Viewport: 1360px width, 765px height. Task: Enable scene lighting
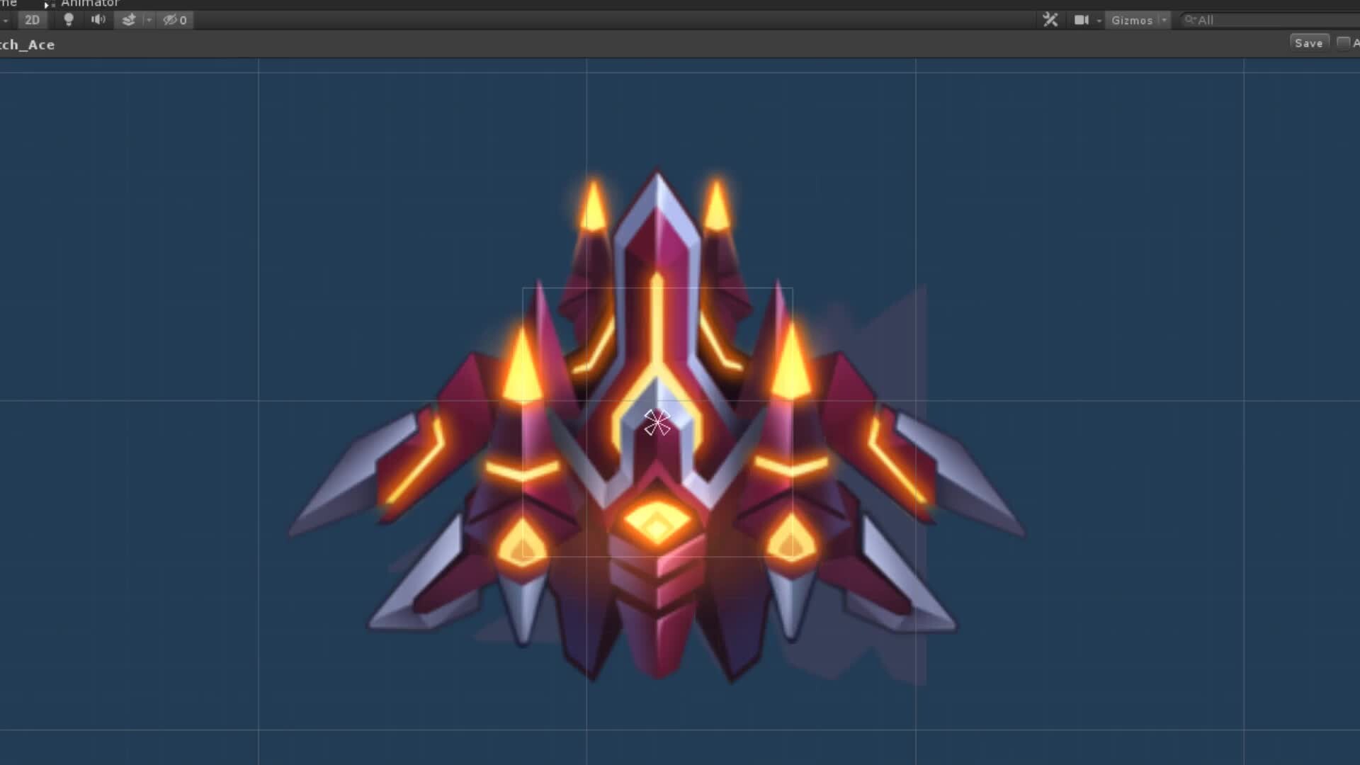click(x=69, y=20)
